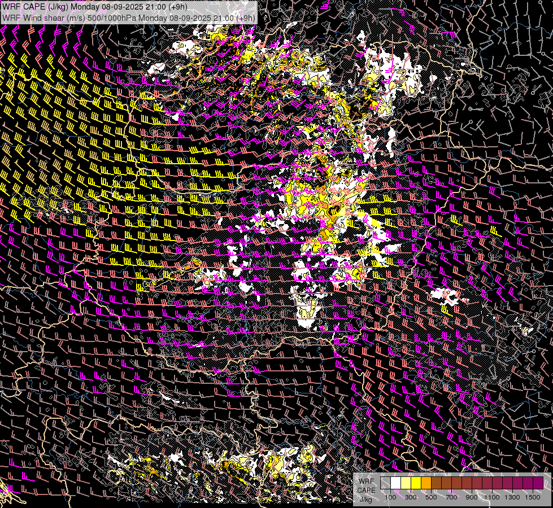Click the legend value "1100"
The height and width of the screenshot is (508, 553).
pyautogui.click(x=492, y=497)
